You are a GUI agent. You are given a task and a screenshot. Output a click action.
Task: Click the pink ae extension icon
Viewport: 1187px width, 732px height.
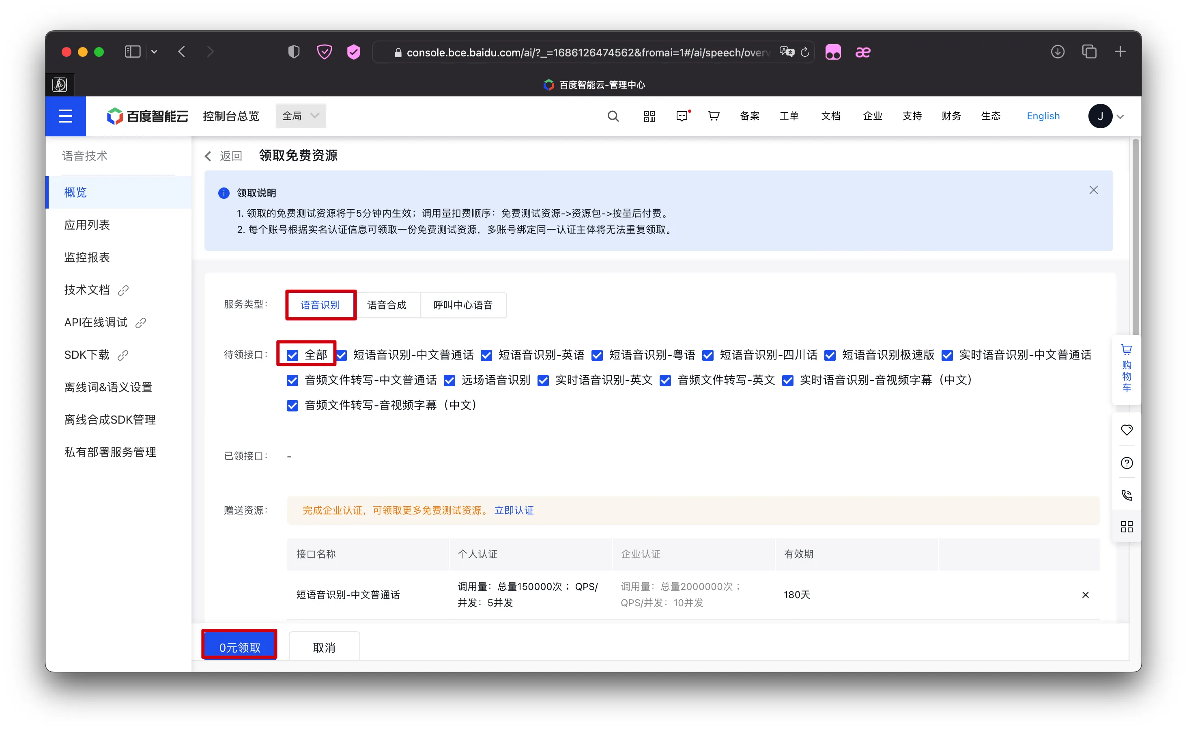pos(863,52)
